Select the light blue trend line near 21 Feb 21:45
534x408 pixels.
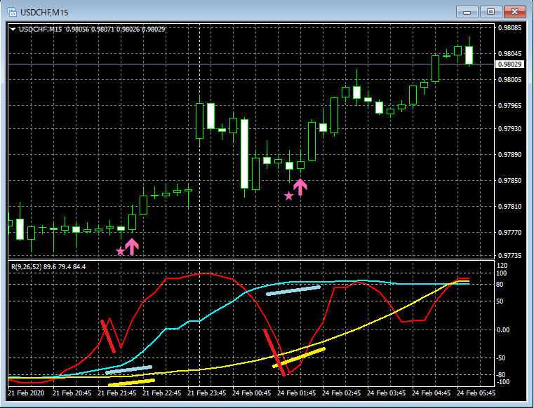click(x=128, y=370)
